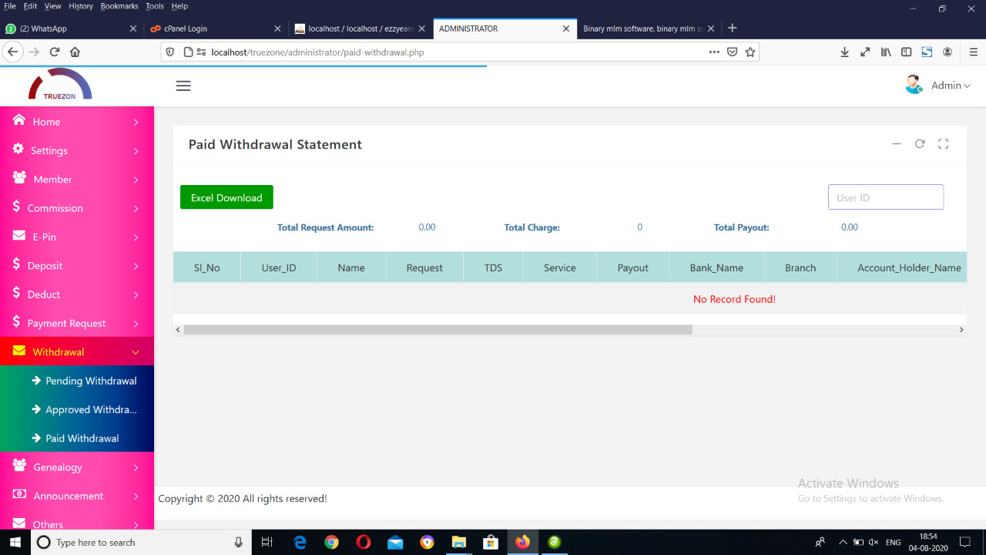Image resolution: width=986 pixels, height=555 pixels.
Task: Click the Bank_Name column header
Action: coord(716,267)
